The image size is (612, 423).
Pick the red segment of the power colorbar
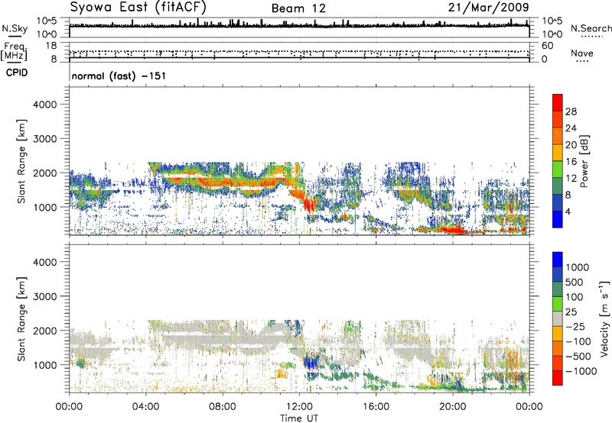point(558,102)
